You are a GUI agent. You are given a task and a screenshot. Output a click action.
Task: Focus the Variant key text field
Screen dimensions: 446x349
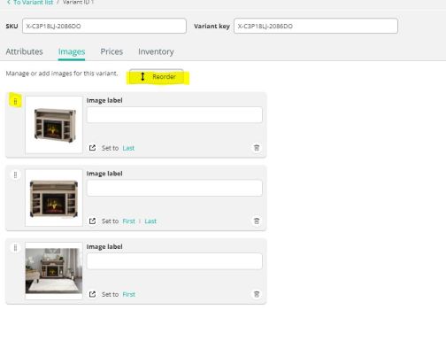(x=316, y=26)
